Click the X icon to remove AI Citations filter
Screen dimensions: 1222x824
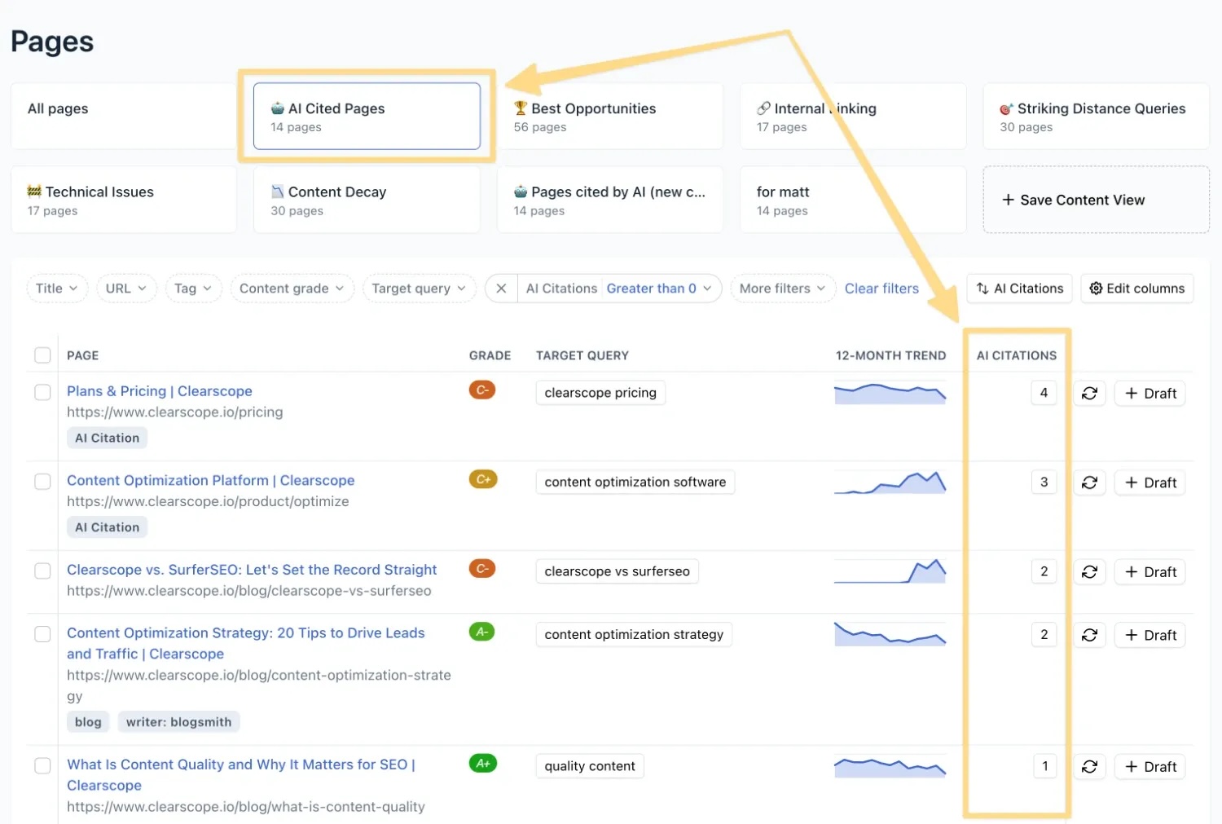[501, 288]
